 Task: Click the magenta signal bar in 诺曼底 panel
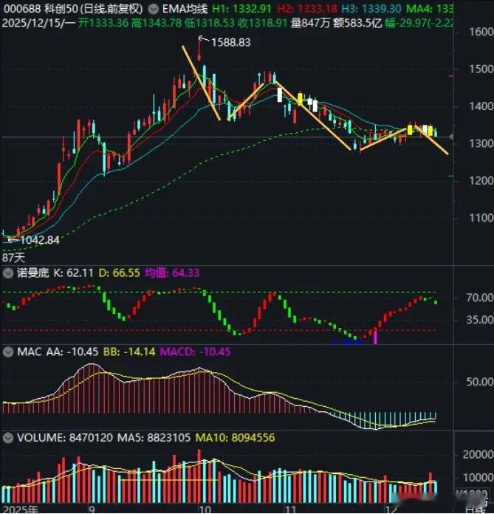coord(375,337)
